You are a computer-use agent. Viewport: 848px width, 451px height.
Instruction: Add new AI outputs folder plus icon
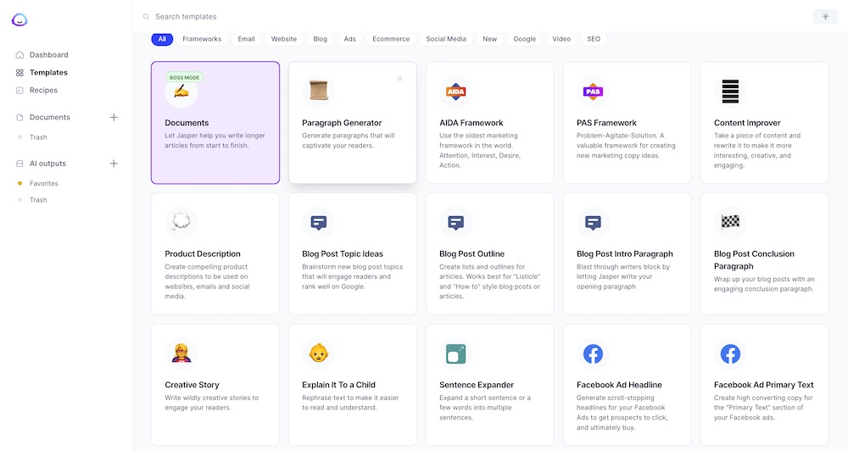(x=114, y=164)
